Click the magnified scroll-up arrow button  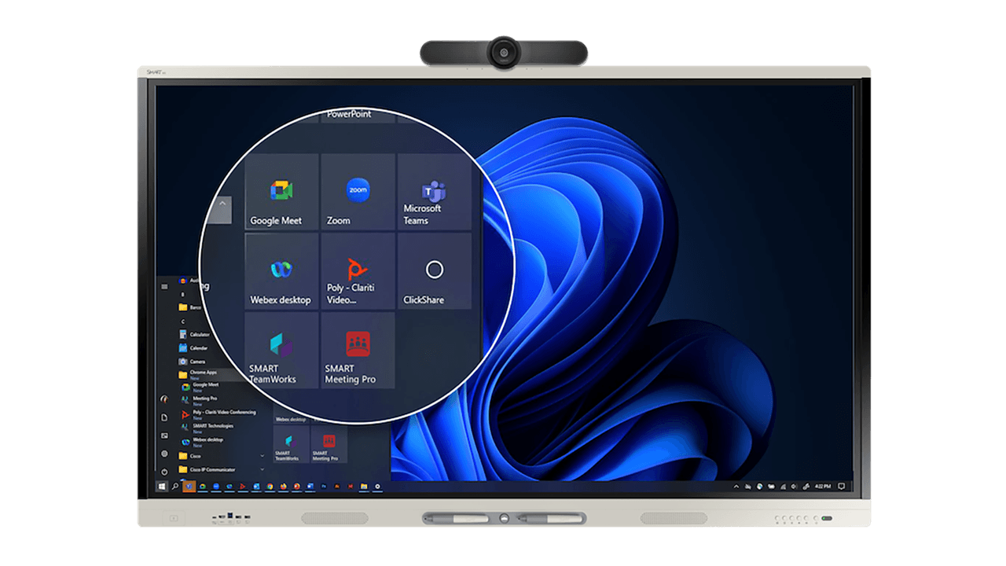click(222, 205)
